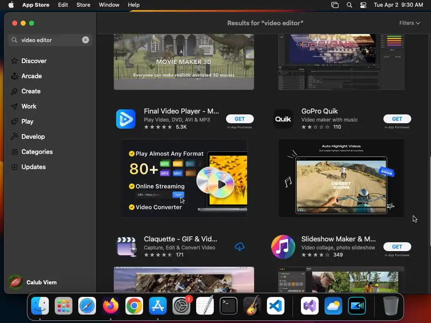Click the 'Capture, Edit & Convert Video' subtitle
Viewport: 431px width, 323px height.
click(179, 247)
